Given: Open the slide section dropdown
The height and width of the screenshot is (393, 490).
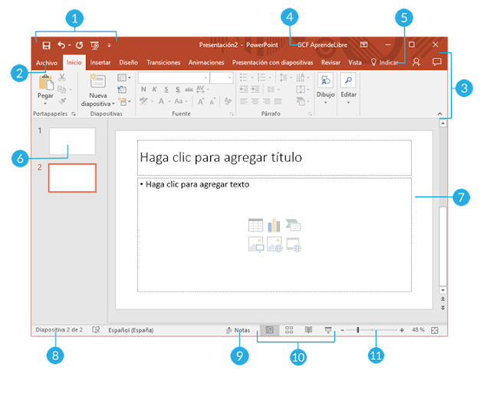Looking at the screenshot, I should (124, 101).
